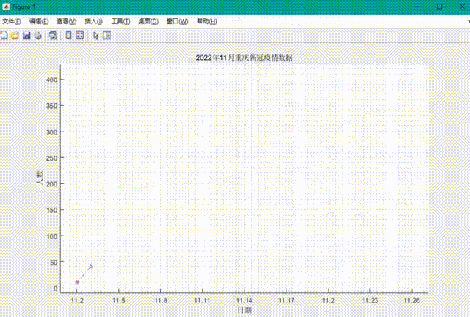Screen dimensions: 470x317
Task: Click the x-axis tick label 11.26
Action: coord(412,300)
